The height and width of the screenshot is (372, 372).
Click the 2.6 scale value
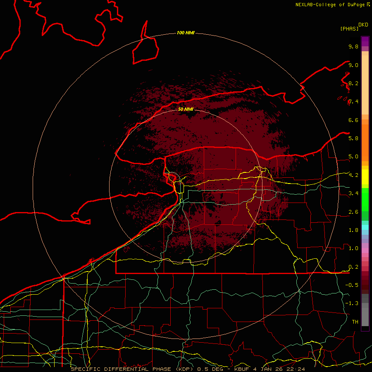353,212
